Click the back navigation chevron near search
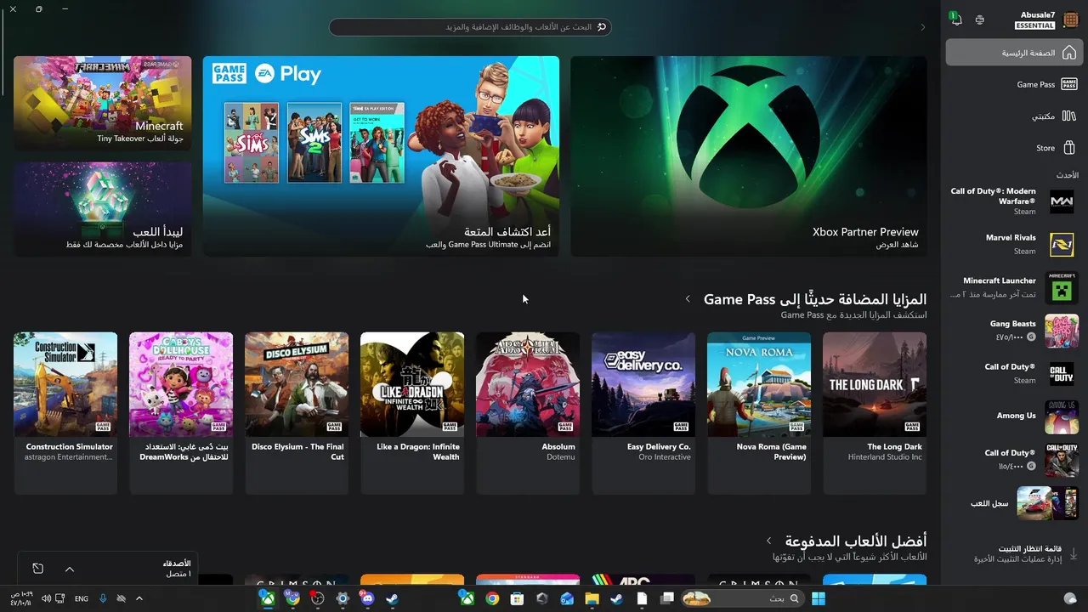Screen dimensions: 1088x612 point(923,27)
